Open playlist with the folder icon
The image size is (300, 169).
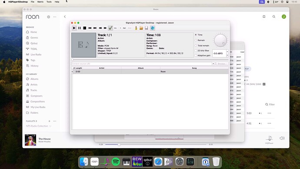(141, 28)
